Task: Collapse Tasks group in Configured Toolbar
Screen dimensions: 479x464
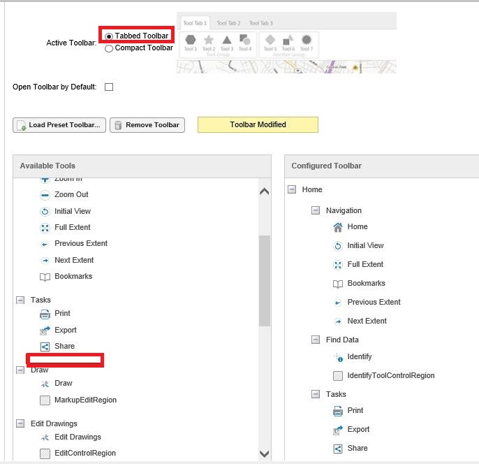Action: [x=316, y=394]
